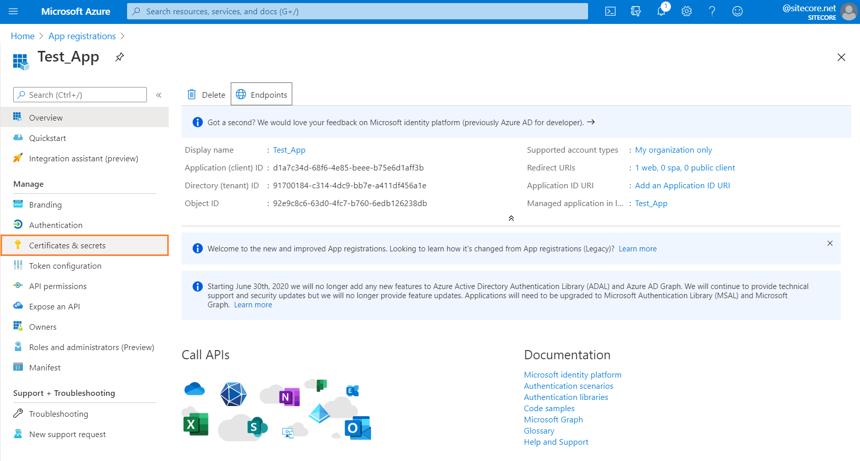Open portal settings gear
The width and height of the screenshot is (860, 461).
point(687,11)
